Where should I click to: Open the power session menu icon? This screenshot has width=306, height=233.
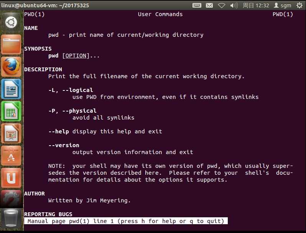299,5
